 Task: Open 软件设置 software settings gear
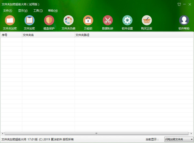click(127, 21)
